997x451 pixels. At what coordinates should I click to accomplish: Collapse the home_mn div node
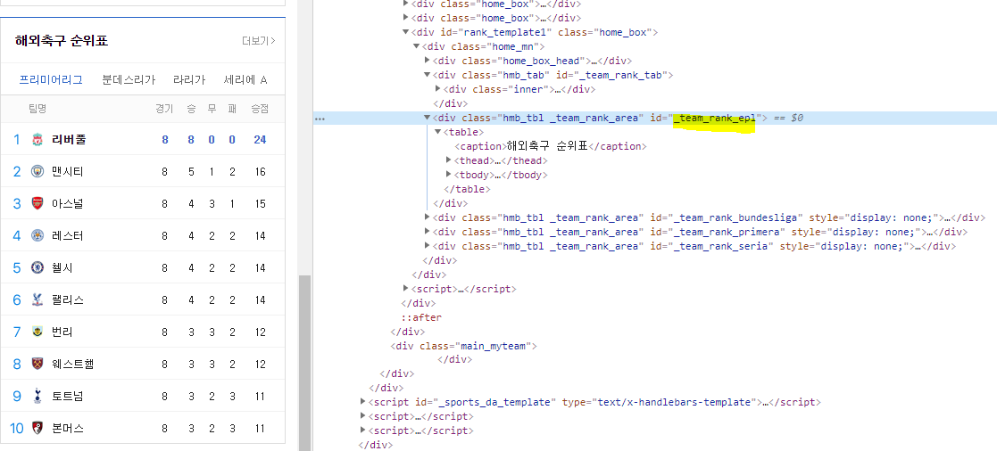pyautogui.click(x=417, y=46)
